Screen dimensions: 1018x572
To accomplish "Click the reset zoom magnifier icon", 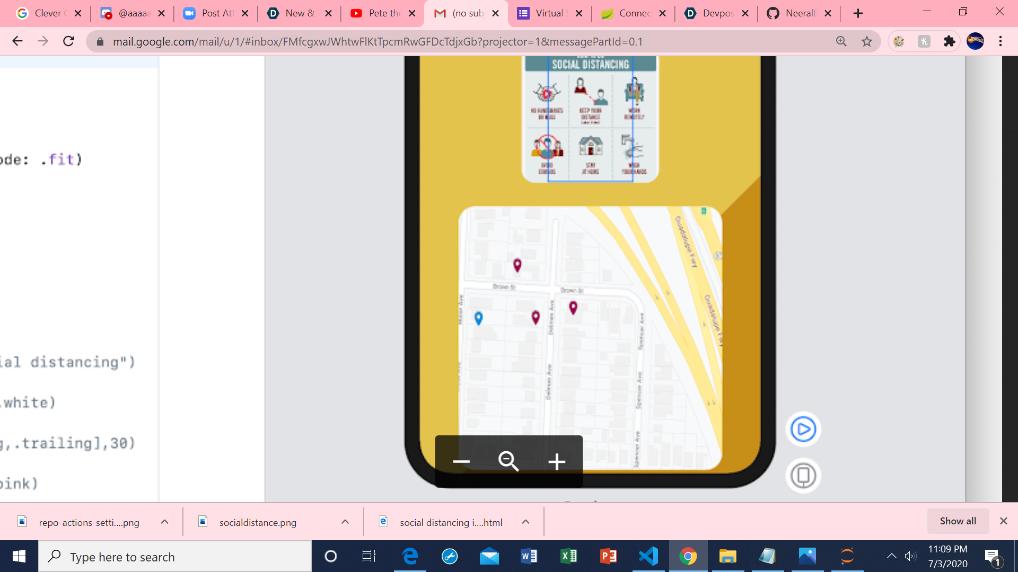I will (508, 461).
